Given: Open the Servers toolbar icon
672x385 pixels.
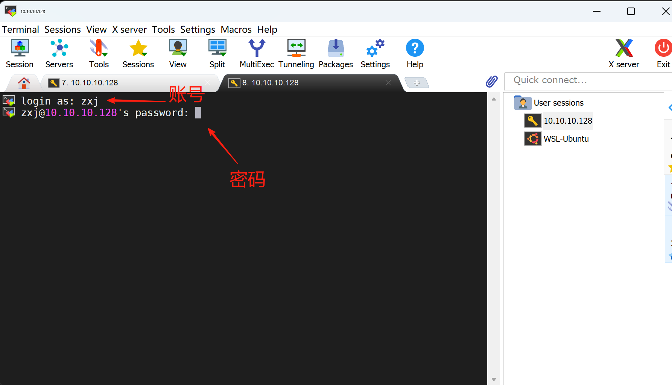Looking at the screenshot, I should (59, 53).
